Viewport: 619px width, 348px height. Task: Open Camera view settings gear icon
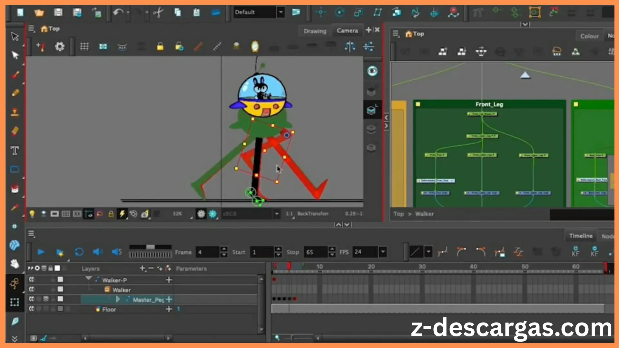tap(60, 47)
